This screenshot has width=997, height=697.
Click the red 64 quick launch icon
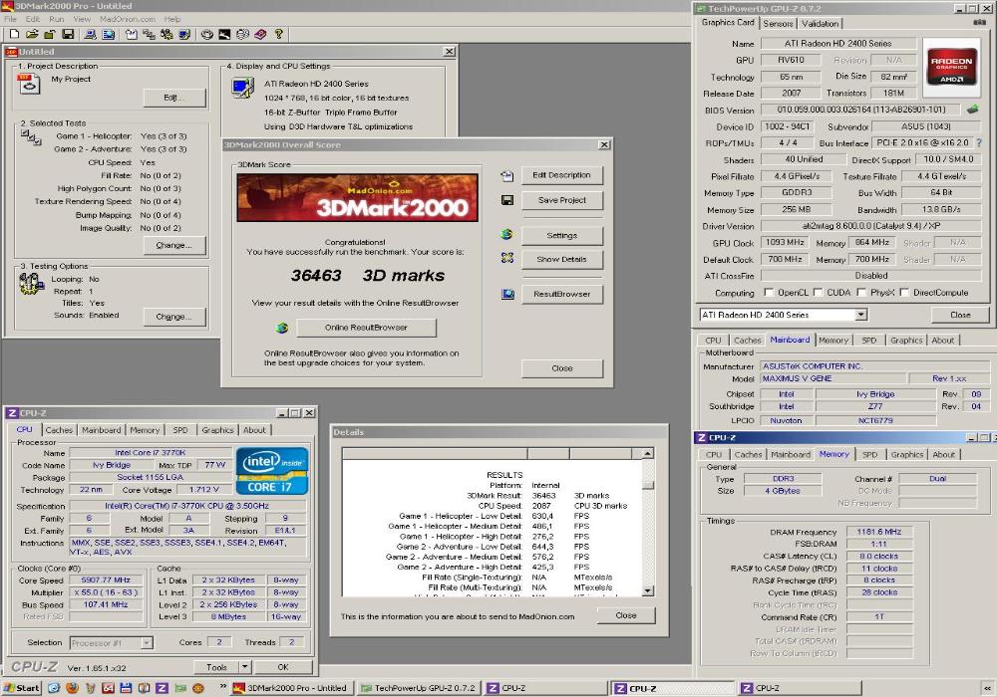[108, 688]
